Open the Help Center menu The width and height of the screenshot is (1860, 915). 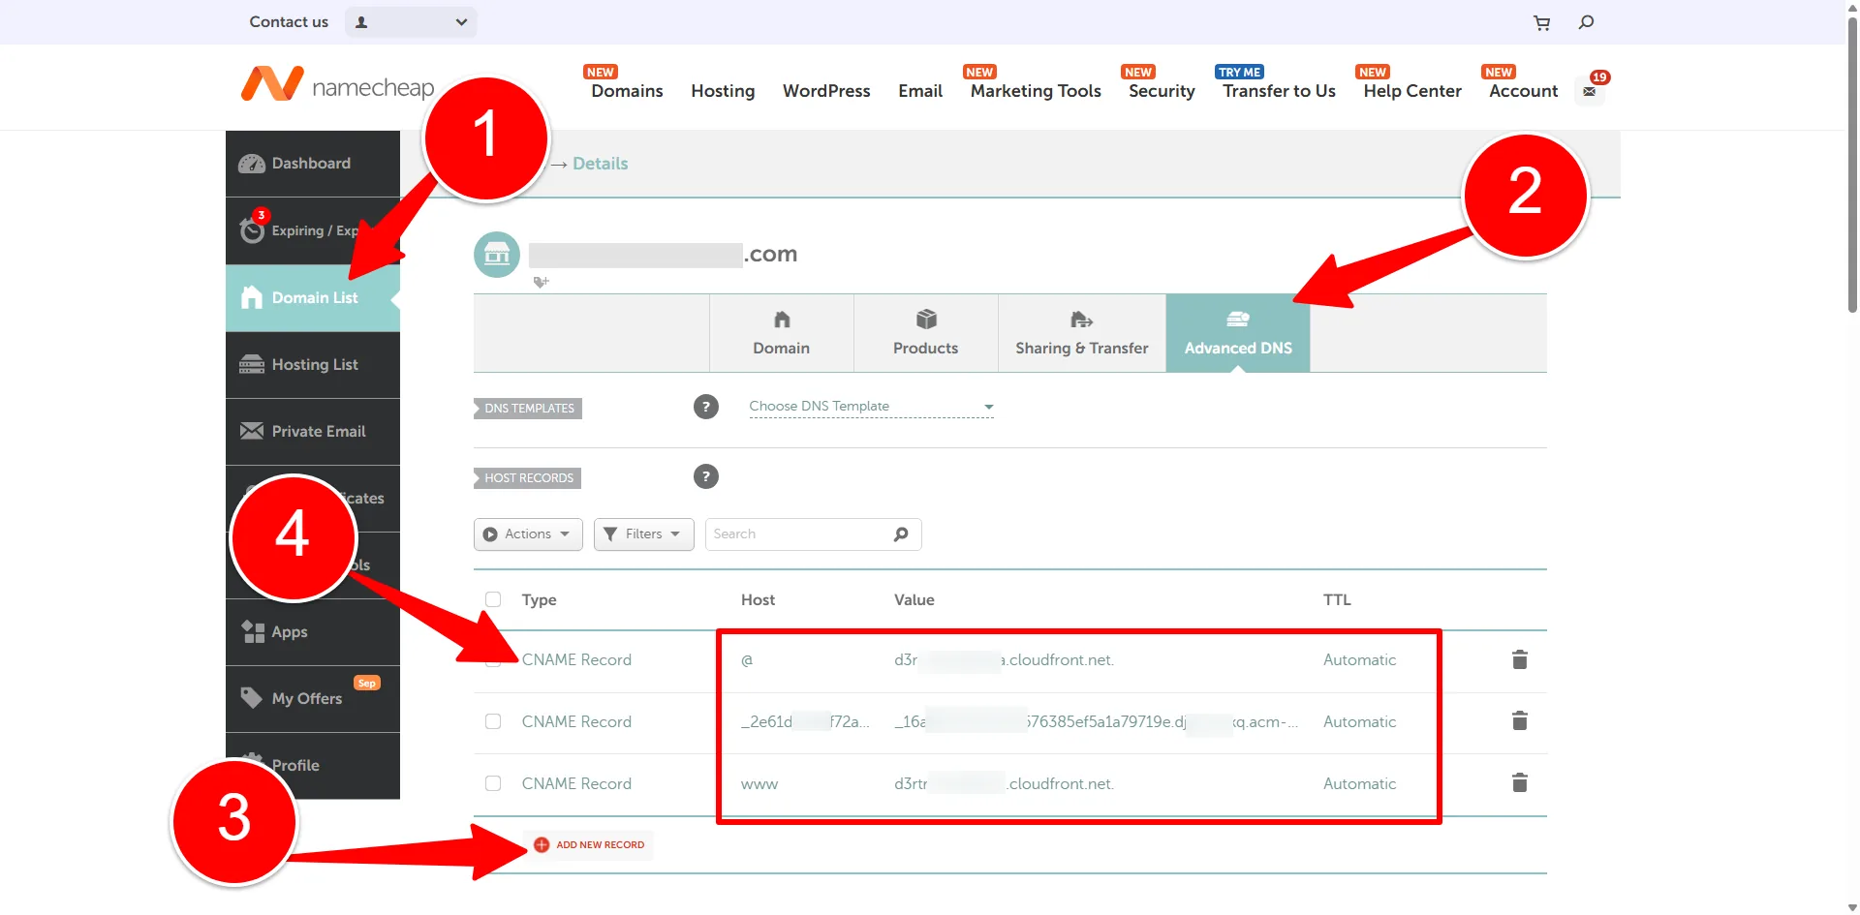[x=1412, y=91]
